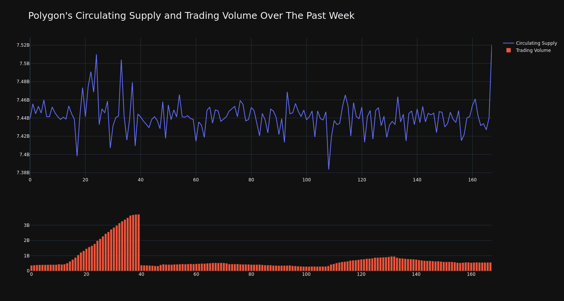The image size is (564, 301).
Task: Click the 3B label on volume chart
Action: pyautogui.click(x=26, y=225)
